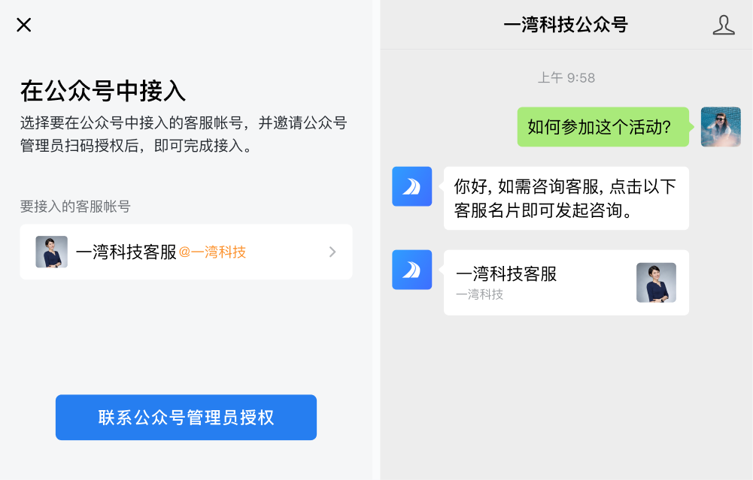This screenshot has height=480, width=753.
Task: Open the contact profile icon in the chat header
Action: [724, 25]
